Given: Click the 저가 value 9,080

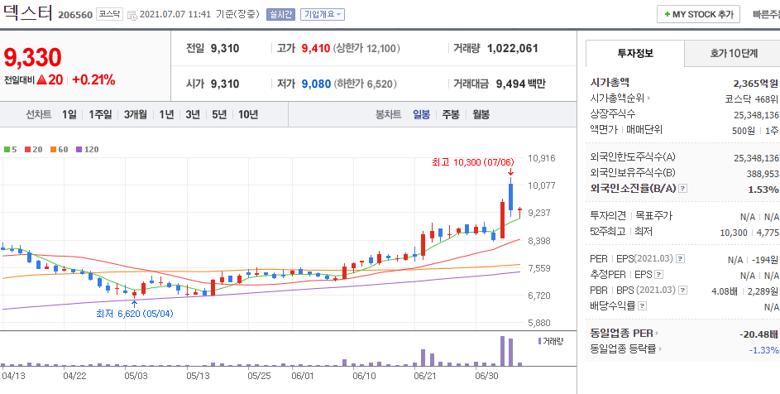Looking at the screenshot, I should pyautogui.click(x=316, y=84).
